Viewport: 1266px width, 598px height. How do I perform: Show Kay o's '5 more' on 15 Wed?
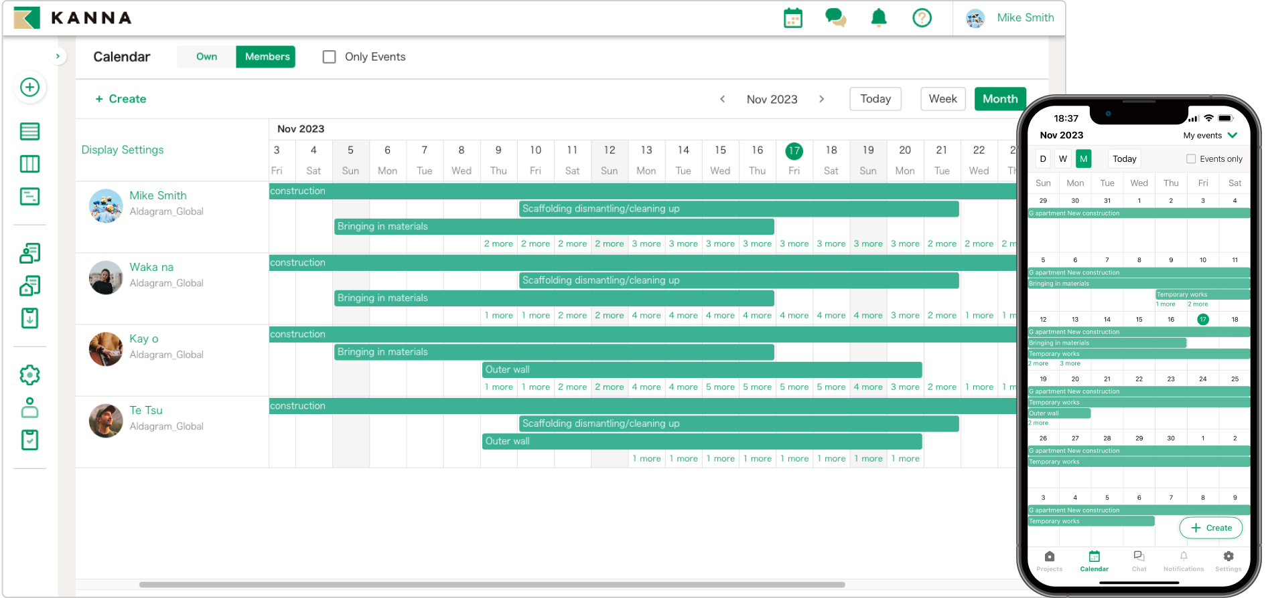pos(720,387)
